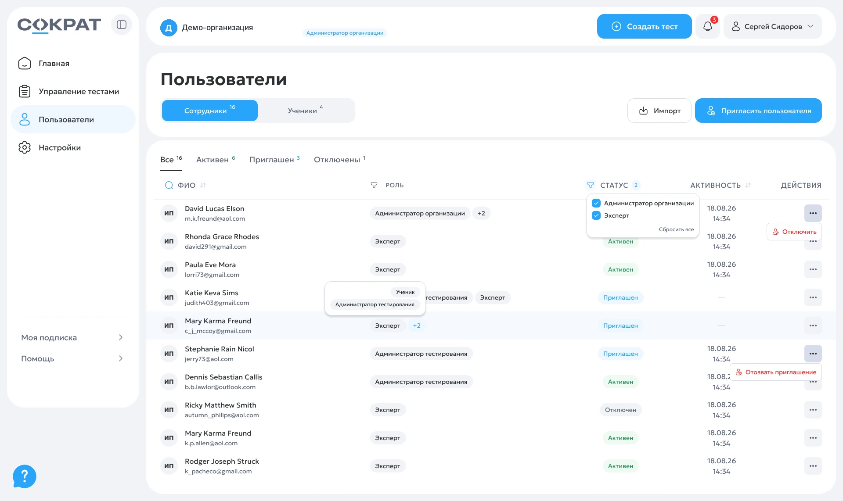843x501 pixels.
Task: Expand the Помощь section
Action: [x=73, y=358]
